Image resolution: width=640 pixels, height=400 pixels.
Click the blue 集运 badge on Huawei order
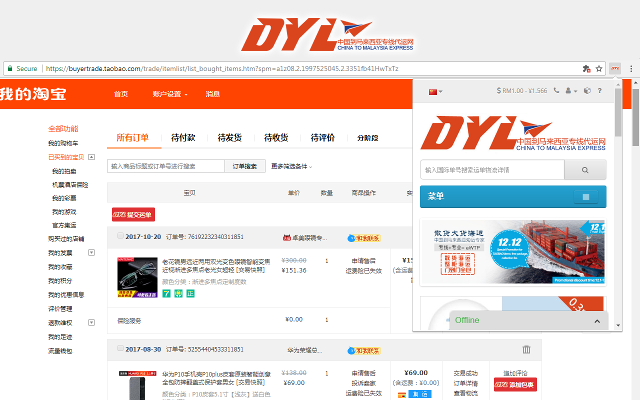point(419,394)
